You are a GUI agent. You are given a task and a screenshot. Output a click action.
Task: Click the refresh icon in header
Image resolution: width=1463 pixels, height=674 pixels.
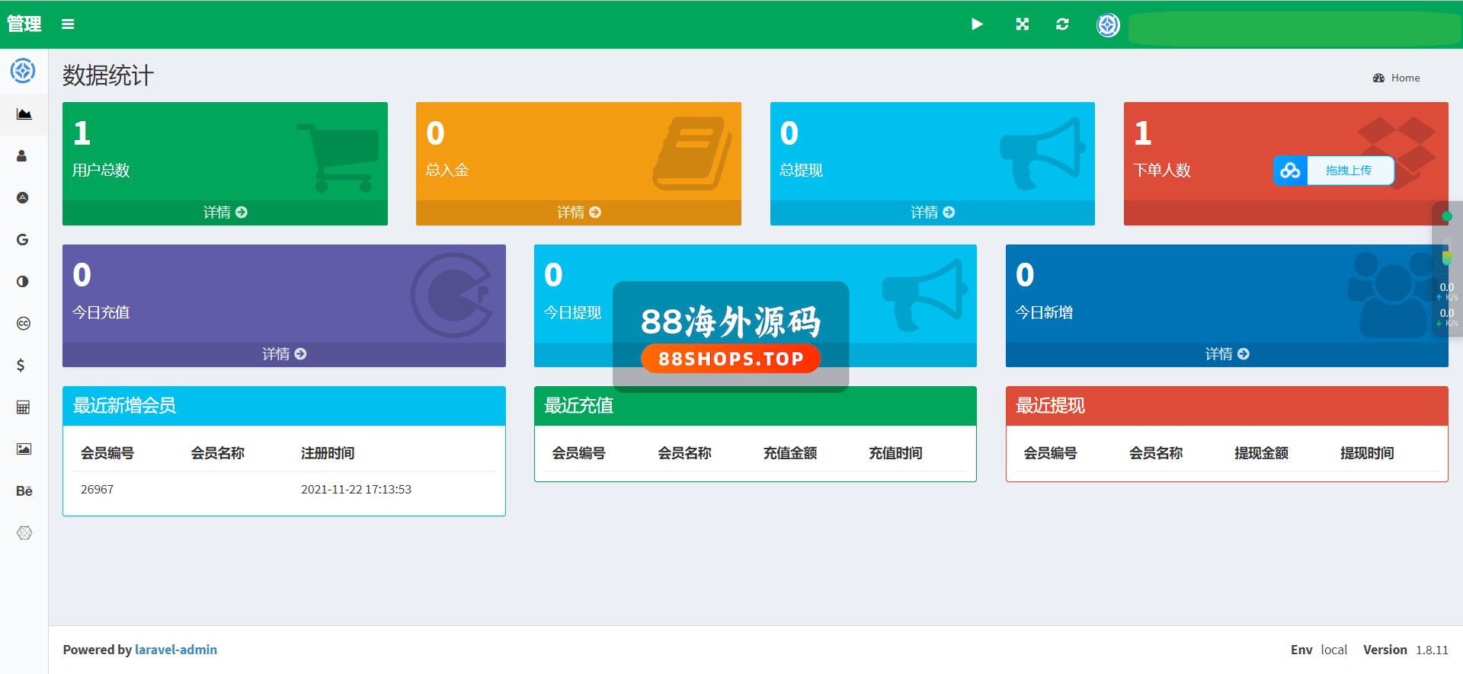click(1062, 24)
